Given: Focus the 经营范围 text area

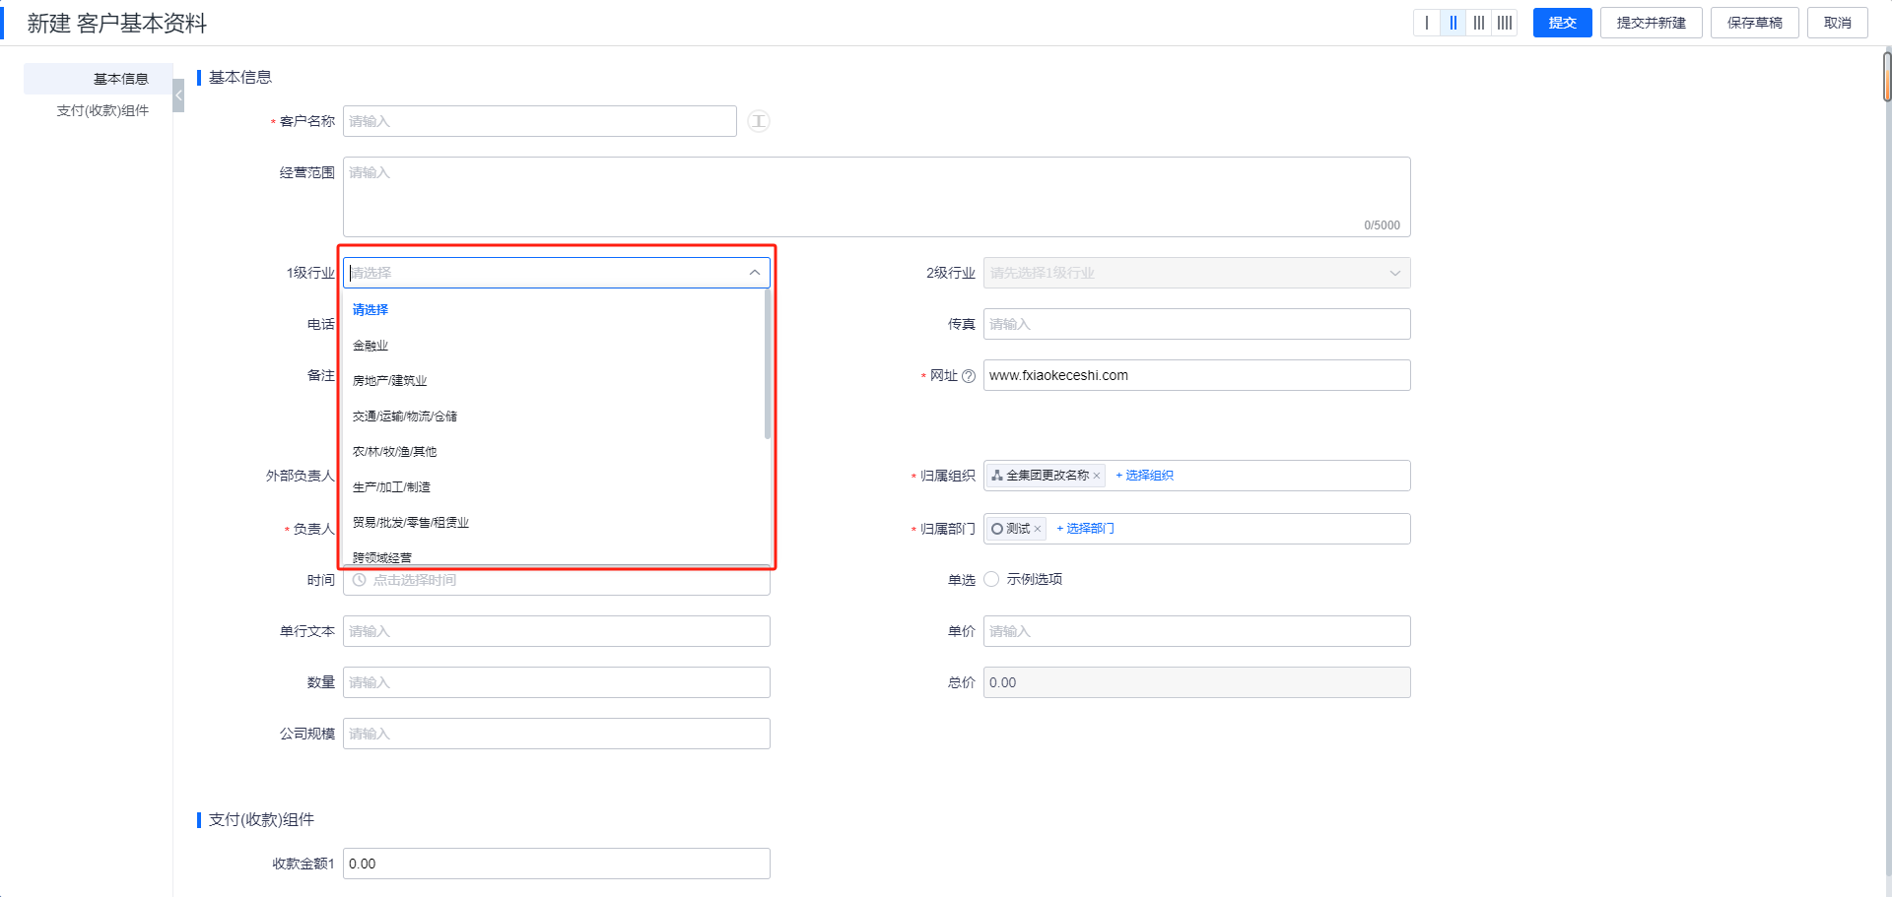Looking at the screenshot, I should point(876,197).
